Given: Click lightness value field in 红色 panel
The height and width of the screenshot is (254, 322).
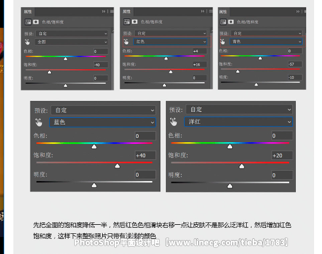Looking at the screenshot, I should tap(200, 78).
